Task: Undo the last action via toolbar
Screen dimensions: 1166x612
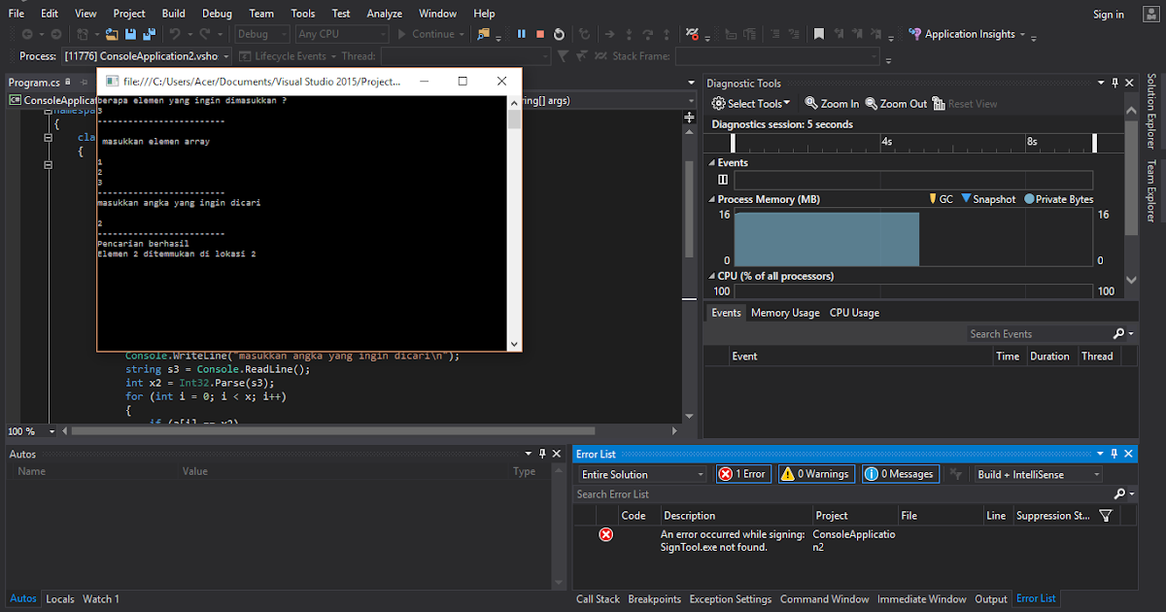Action: click(175, 34)
